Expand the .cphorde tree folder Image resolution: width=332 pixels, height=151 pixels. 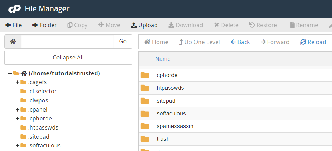pyautogui.click(x=18, y=119)
